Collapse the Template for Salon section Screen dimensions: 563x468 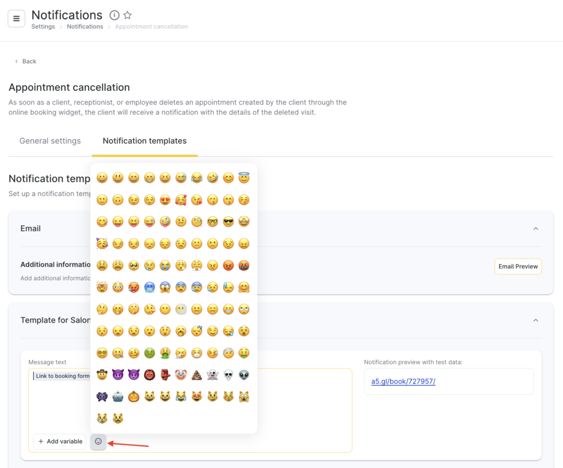click(536, 320)
